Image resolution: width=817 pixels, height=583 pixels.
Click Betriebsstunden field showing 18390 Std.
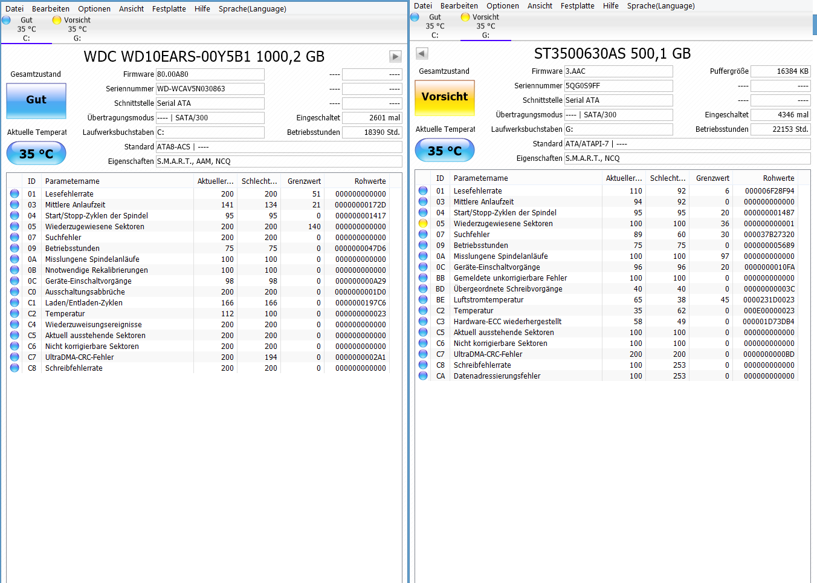pos(372,132)
